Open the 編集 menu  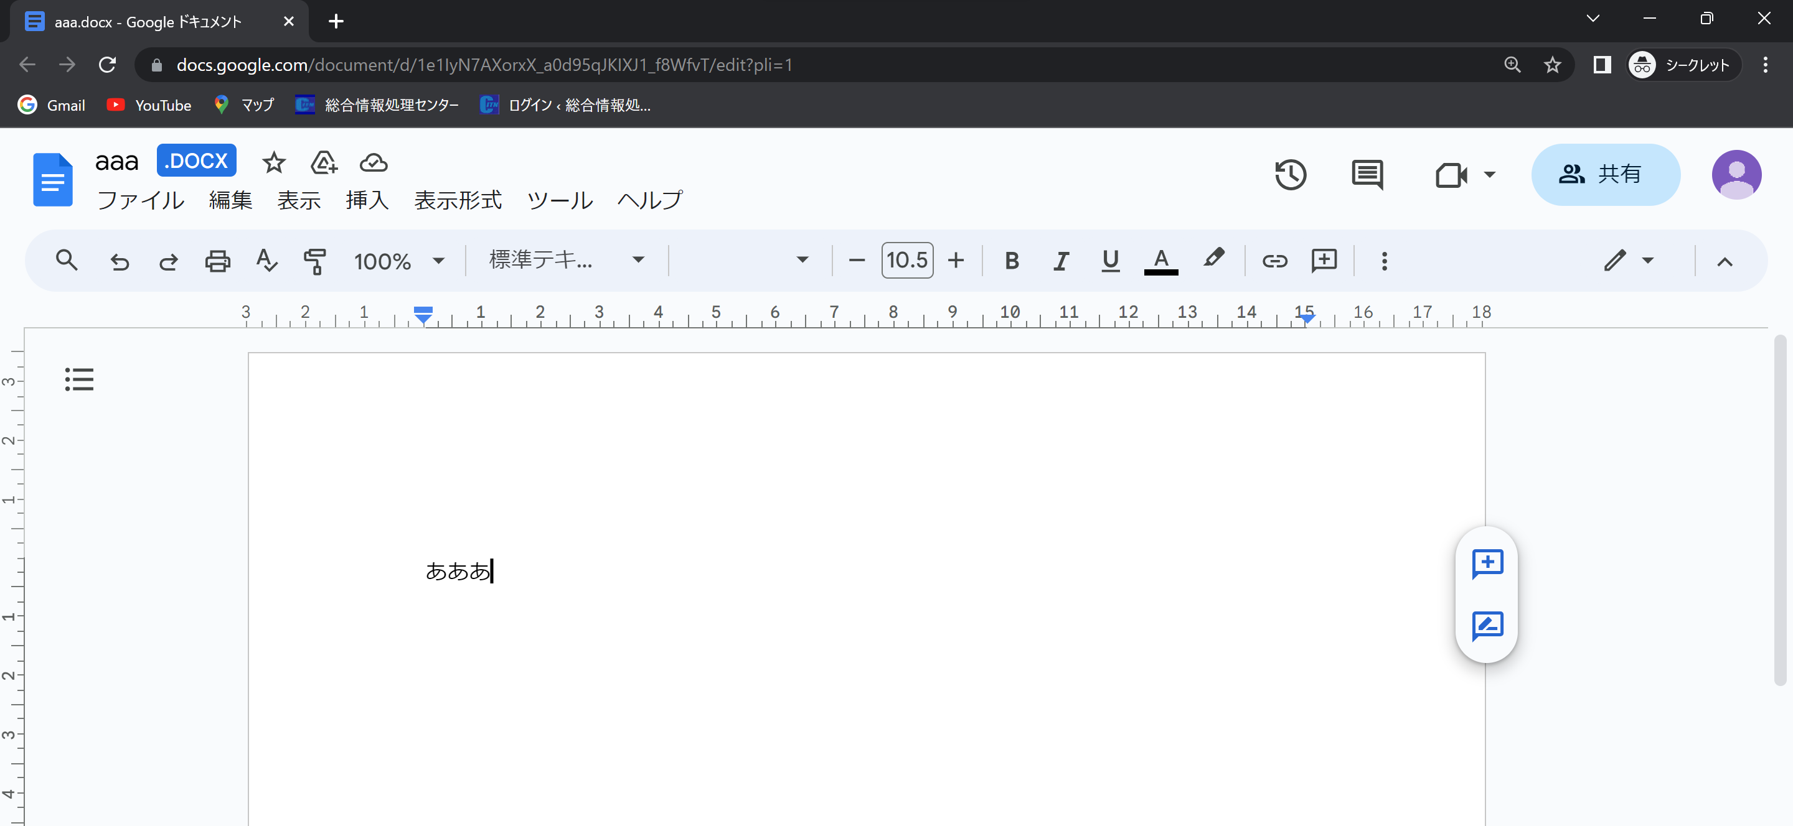[x=230, y=200]
